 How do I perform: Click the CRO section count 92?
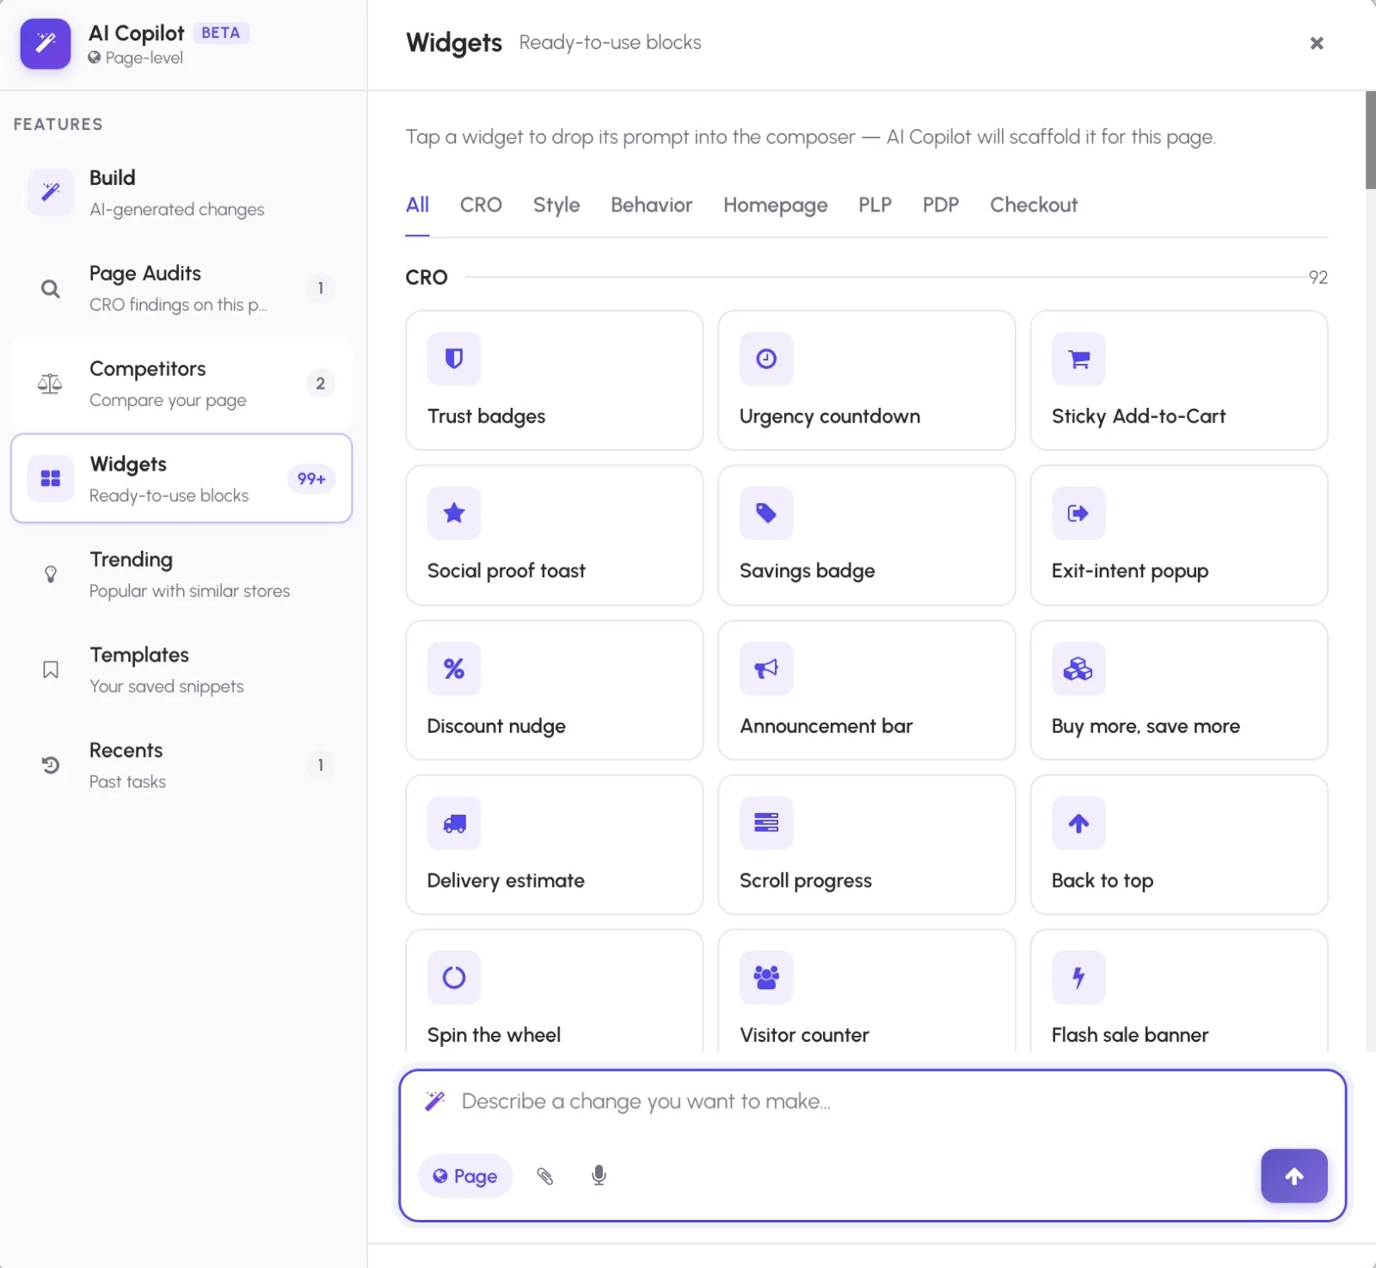(x=1318, y=277)
